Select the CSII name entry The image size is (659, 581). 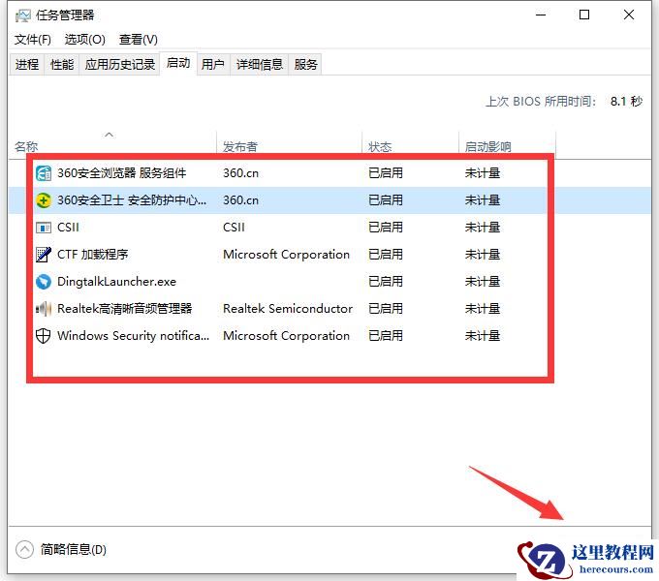(68, 228)
